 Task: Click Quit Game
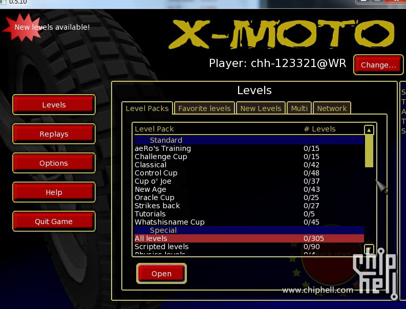[54, 222]
